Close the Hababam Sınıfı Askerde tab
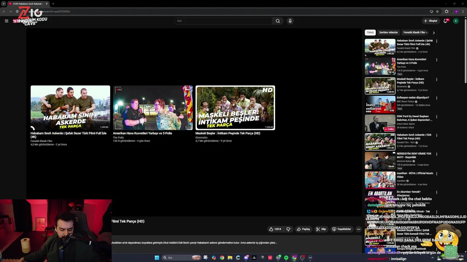467x262 pixels. 47,4
